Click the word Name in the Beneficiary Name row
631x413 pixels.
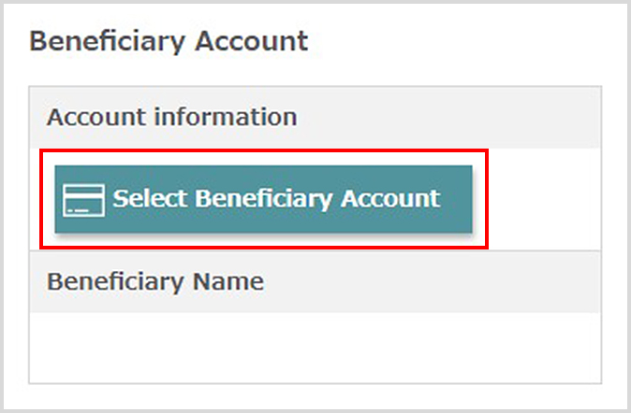[228, 281]
